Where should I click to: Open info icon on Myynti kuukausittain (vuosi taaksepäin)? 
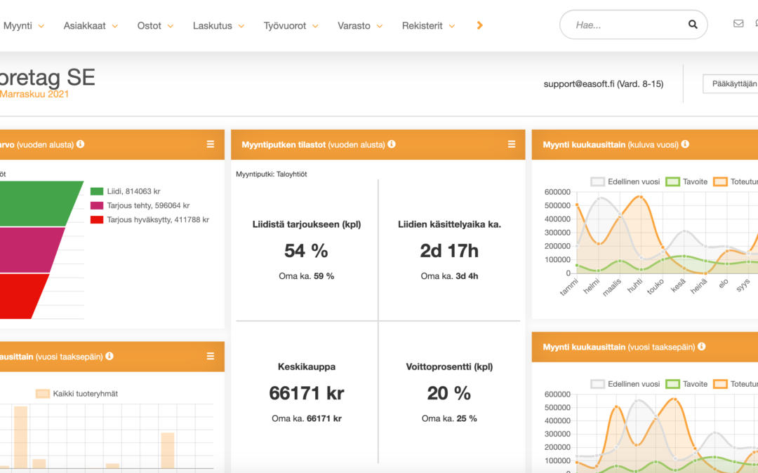coord(701,346)
